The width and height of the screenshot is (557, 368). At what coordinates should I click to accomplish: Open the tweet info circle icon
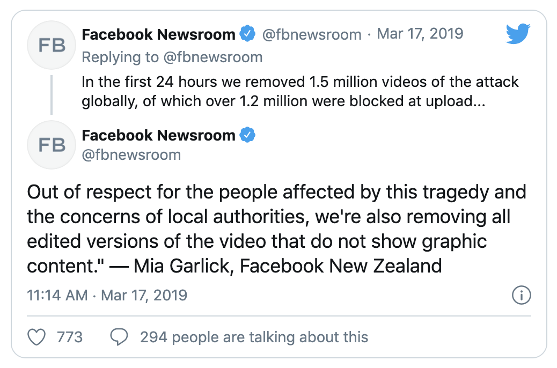(521, 295)
